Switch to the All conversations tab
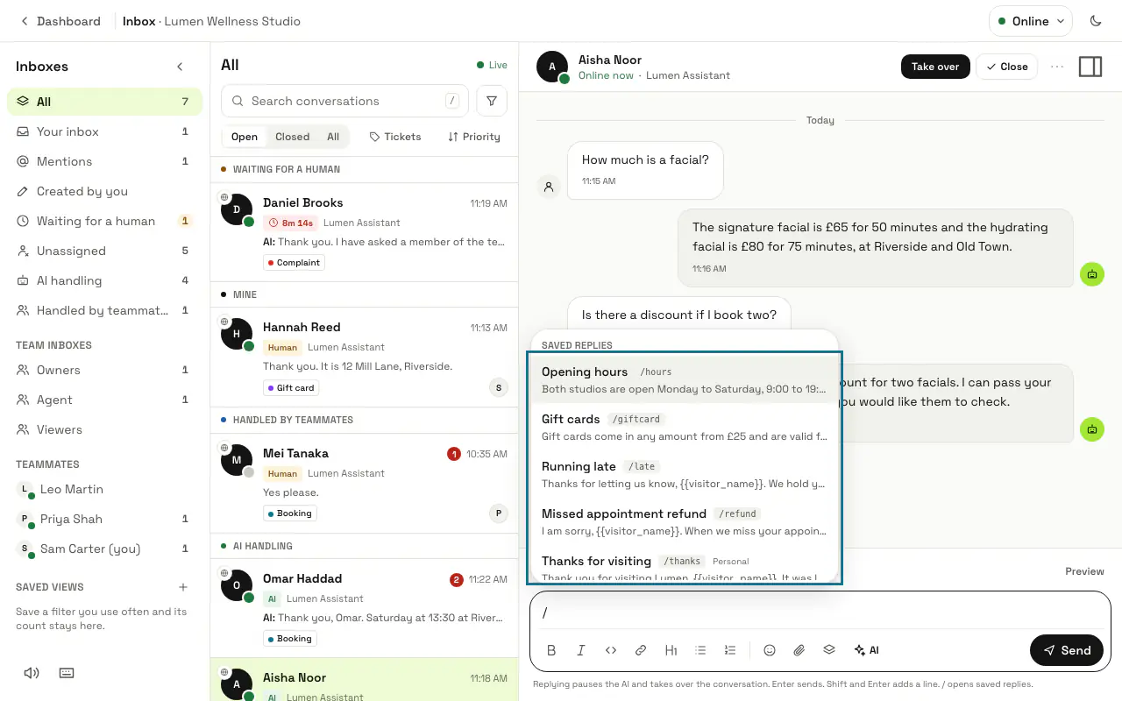 (333, 137)
